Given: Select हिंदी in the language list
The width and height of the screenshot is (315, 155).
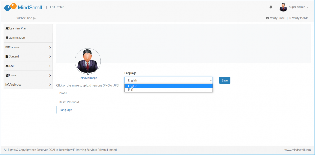Looking at the screenshot, I should [x=169, y=90].
